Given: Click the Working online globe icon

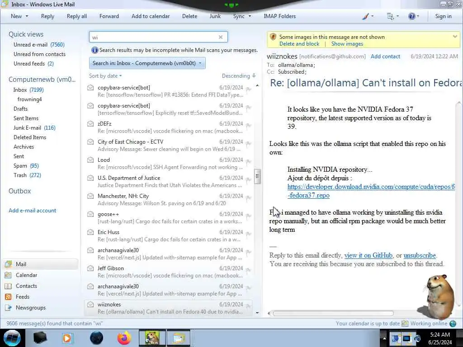Looking at the screenshot, I should (x=453, y=324).
